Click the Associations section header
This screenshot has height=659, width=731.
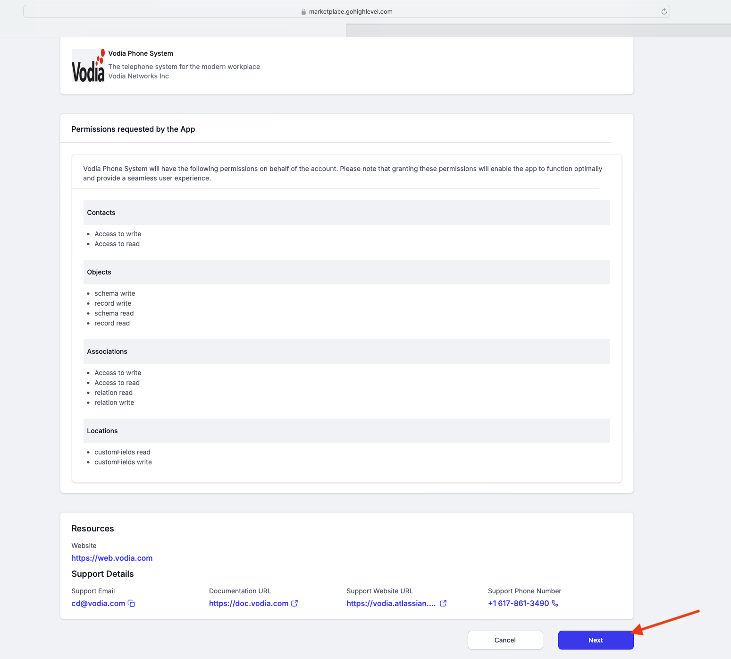[x=346, y=351]
